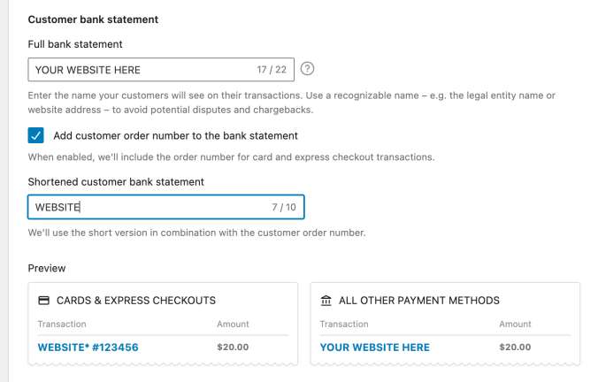
Task: Click the help question mark icon
Action: tap(307, 69)
